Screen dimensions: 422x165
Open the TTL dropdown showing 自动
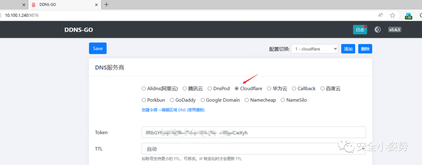coord(254,149)
